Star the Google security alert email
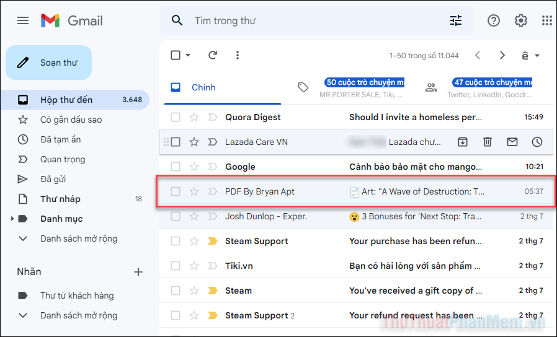The height and width of the screenshot is (337, 557). 194,167
